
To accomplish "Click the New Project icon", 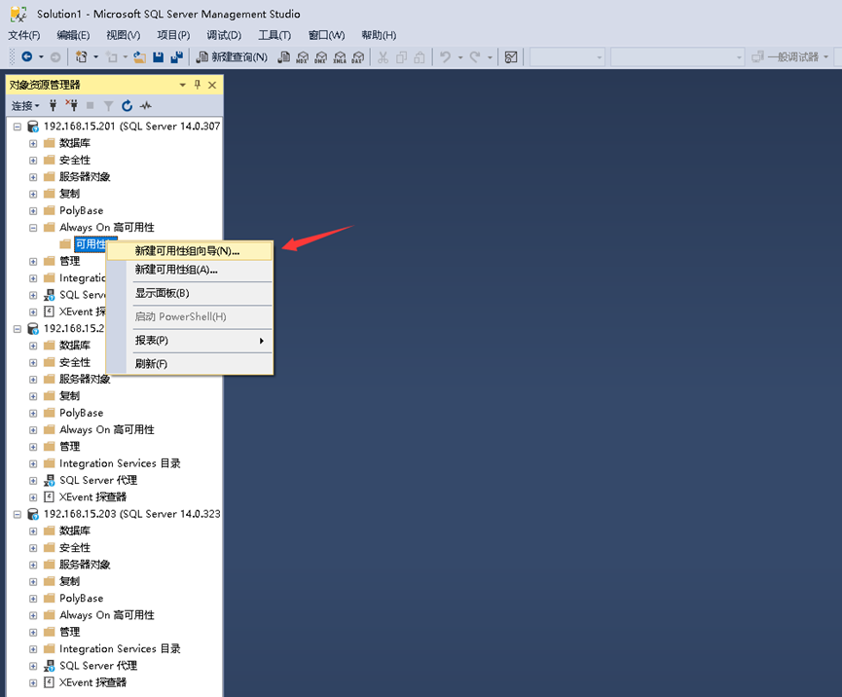I will (81, 56).
